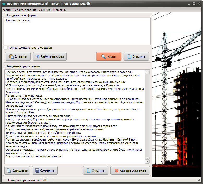
Task: Click the sentence 'Почти год спустя я возобновил работу'
Action: coord(71,140)
